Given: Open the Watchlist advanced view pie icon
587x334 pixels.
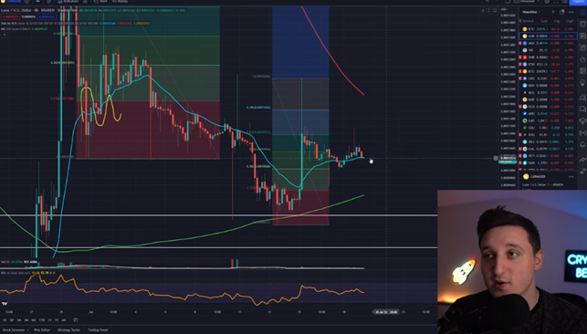Looking at the screenshot, I should [562, 12].
